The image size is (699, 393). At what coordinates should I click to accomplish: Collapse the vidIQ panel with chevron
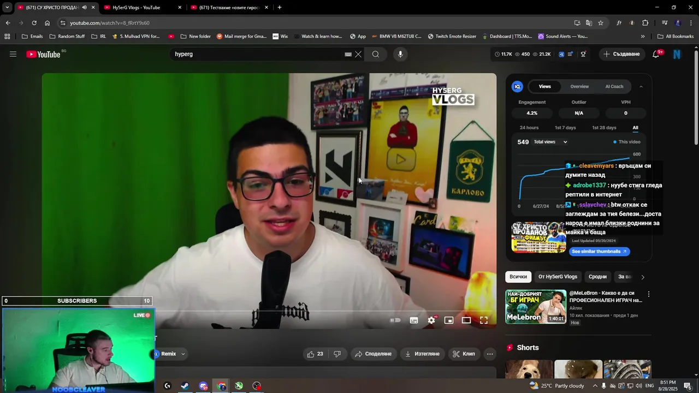[x=641, y=86]
